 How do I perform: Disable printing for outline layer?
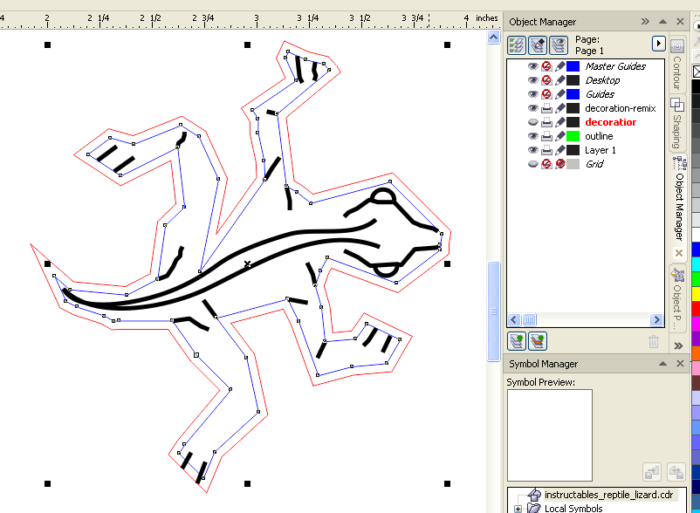[546, 136]
